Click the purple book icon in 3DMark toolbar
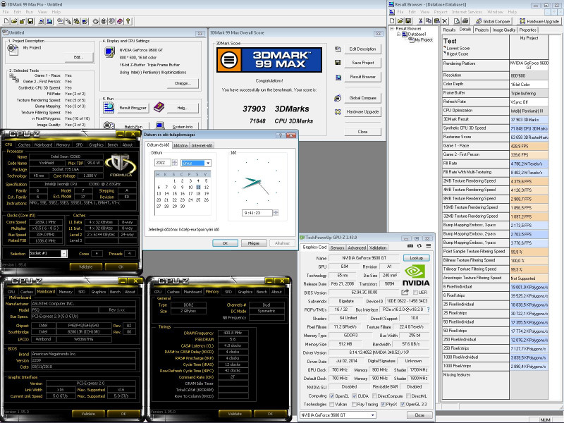This screenshot has width=564, height=423. [120, 22]
